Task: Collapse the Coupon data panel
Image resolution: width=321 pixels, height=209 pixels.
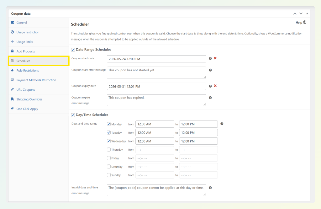Action: tap(307, 13)
